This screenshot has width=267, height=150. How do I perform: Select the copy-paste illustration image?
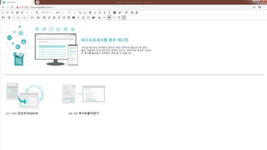[83, 94]
